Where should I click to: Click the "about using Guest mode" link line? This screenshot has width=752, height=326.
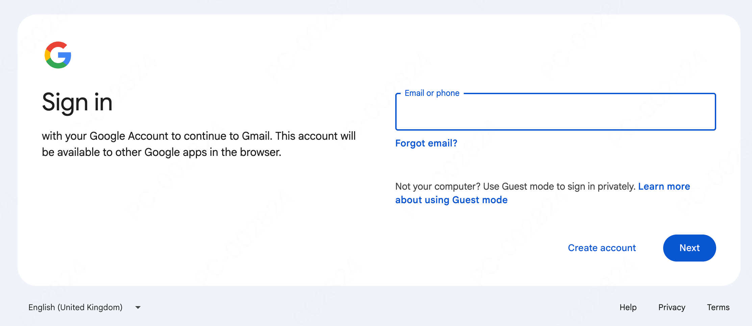click(451, 200)
